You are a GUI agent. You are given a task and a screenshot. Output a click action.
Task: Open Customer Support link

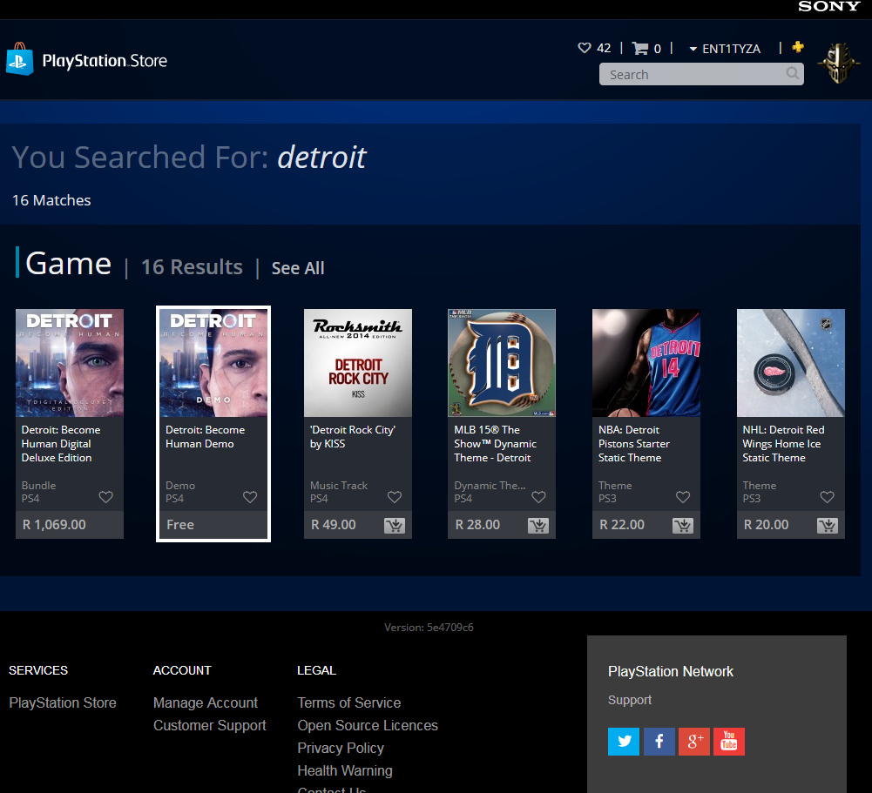[210, 725]
